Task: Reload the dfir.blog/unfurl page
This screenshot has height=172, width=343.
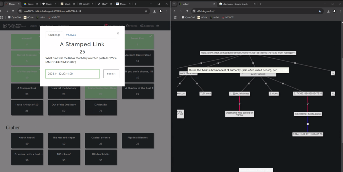Action: [x=187, y=11]
